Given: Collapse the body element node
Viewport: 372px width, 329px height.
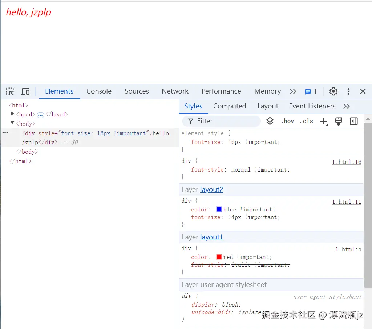Looking at the screenshot, I should [x=12, y=123].
